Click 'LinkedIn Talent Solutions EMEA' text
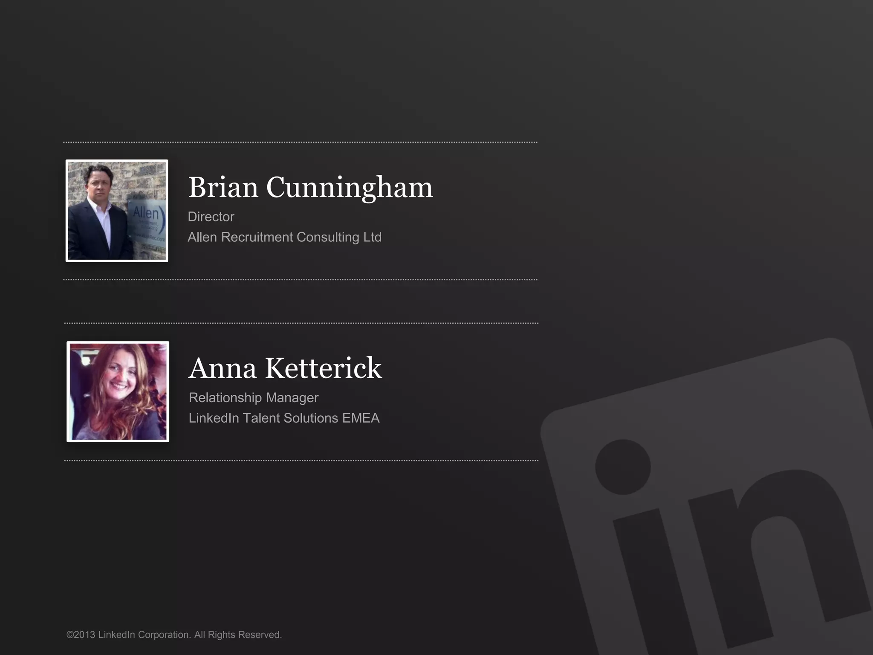Screen dimensions: 873x655 284,418
